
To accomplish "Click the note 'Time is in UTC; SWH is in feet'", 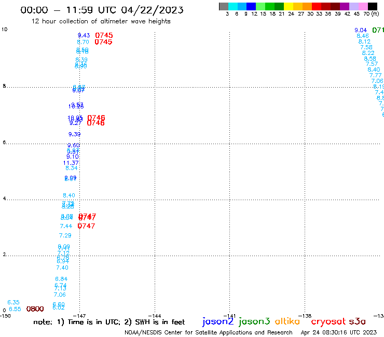I will point(109,322).
